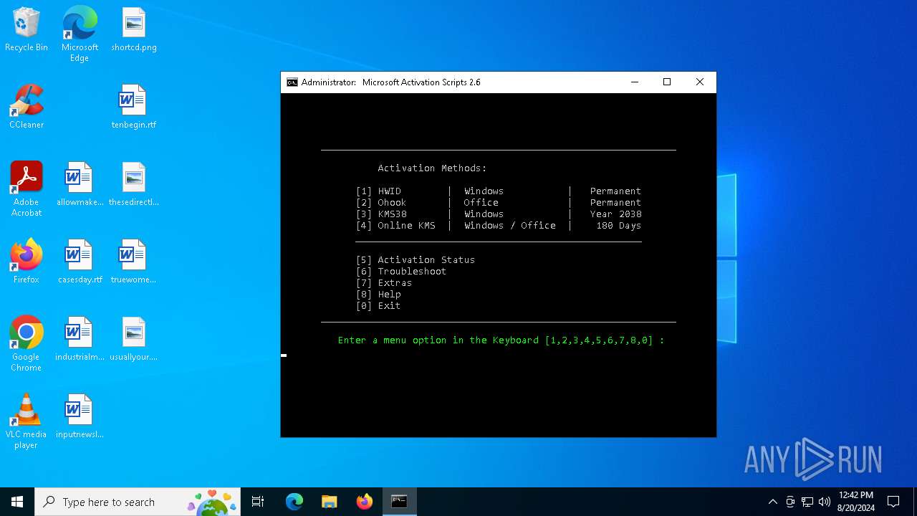Open VLC media player desktop shortcut

coord(27,421)
